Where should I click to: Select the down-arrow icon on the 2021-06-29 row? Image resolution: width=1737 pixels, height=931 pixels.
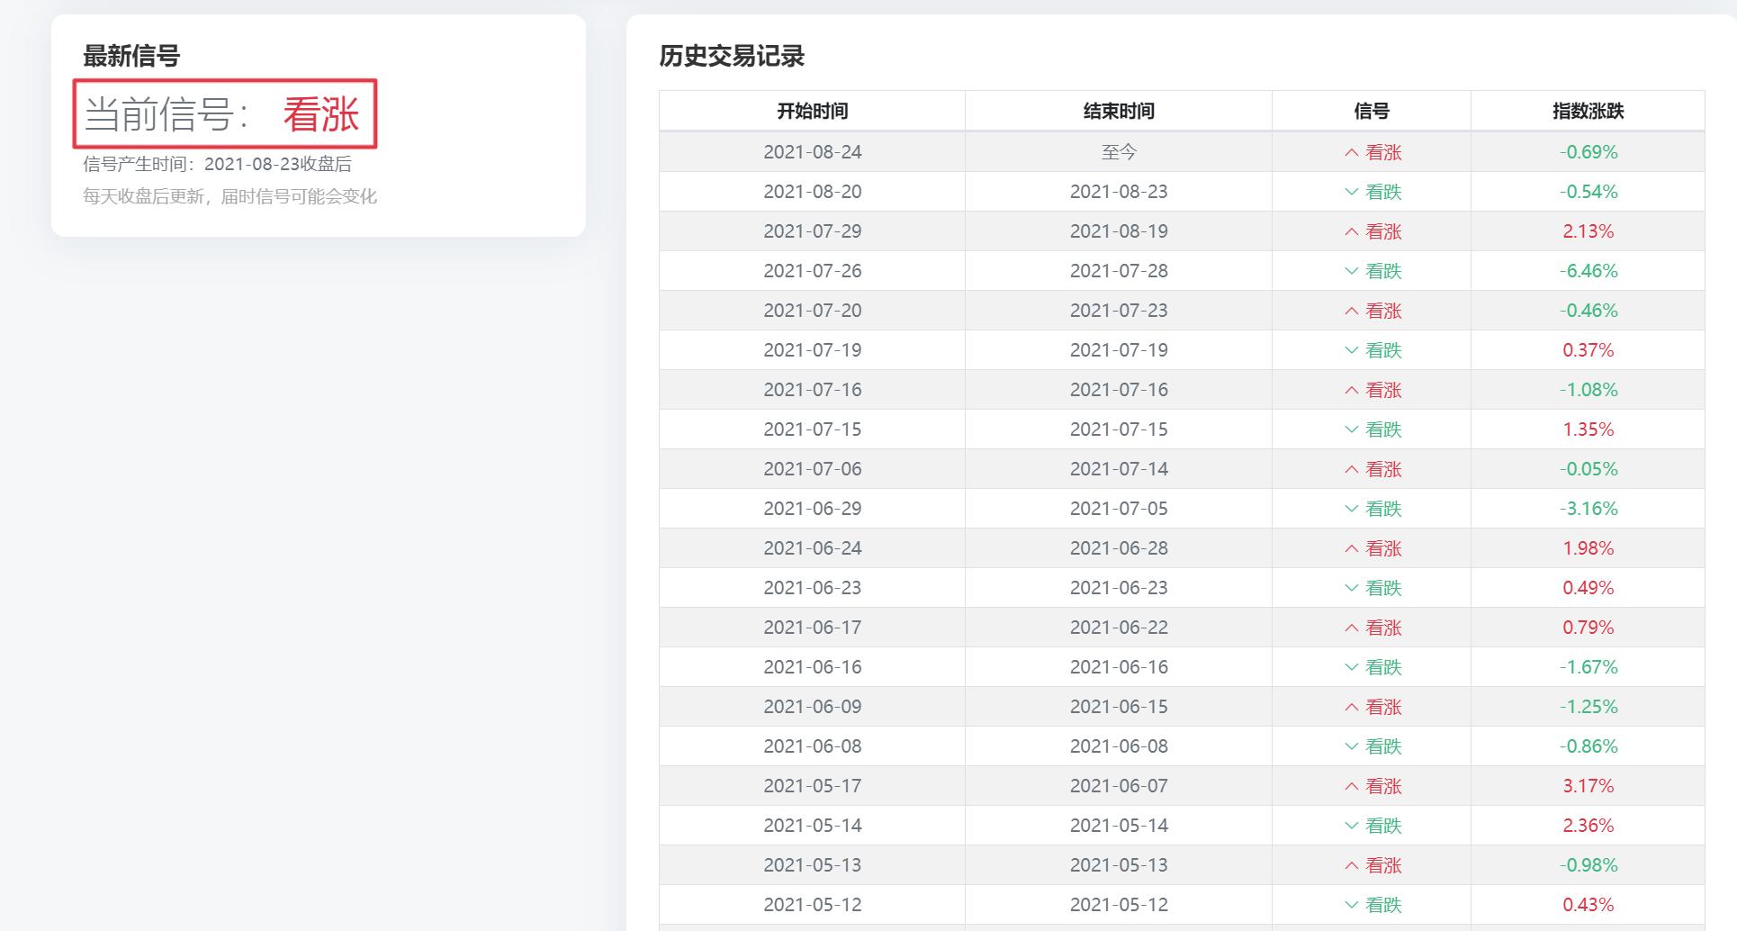click(1349, 508)
